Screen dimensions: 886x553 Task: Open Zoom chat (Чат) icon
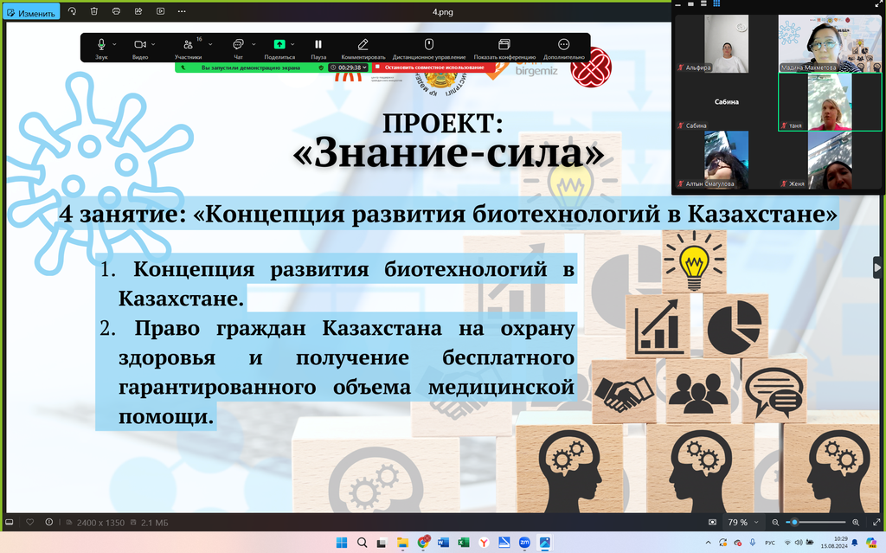point(238,45)
